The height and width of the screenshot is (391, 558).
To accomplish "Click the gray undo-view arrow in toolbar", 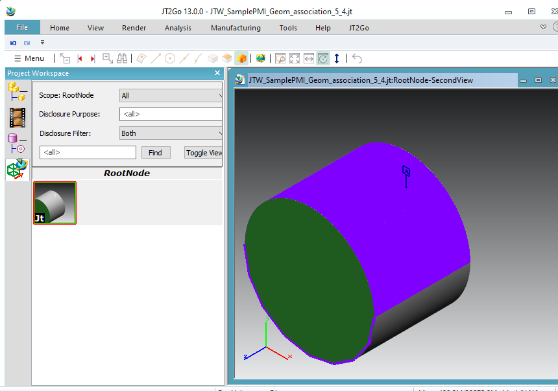I will [357, 59].
